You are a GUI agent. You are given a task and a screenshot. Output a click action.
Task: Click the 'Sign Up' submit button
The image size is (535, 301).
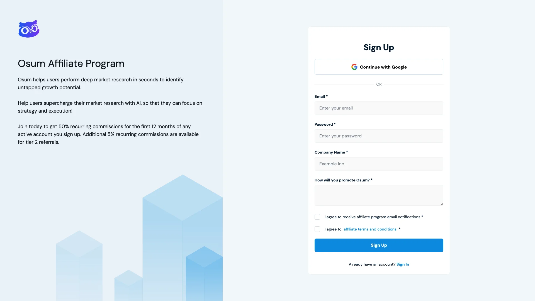click(x=379, y=245)
